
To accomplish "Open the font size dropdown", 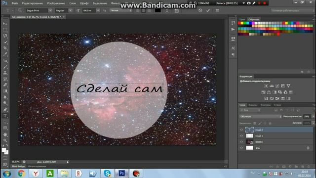I will coord(98,10).
